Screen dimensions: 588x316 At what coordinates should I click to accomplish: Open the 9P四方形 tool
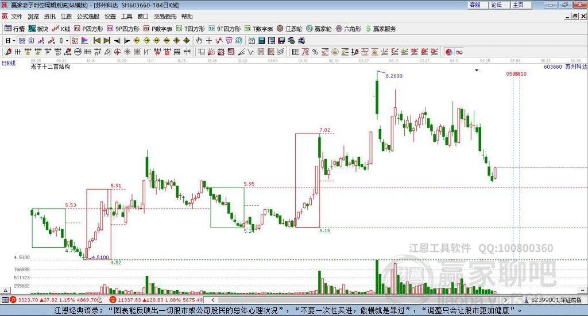point(123,29)
